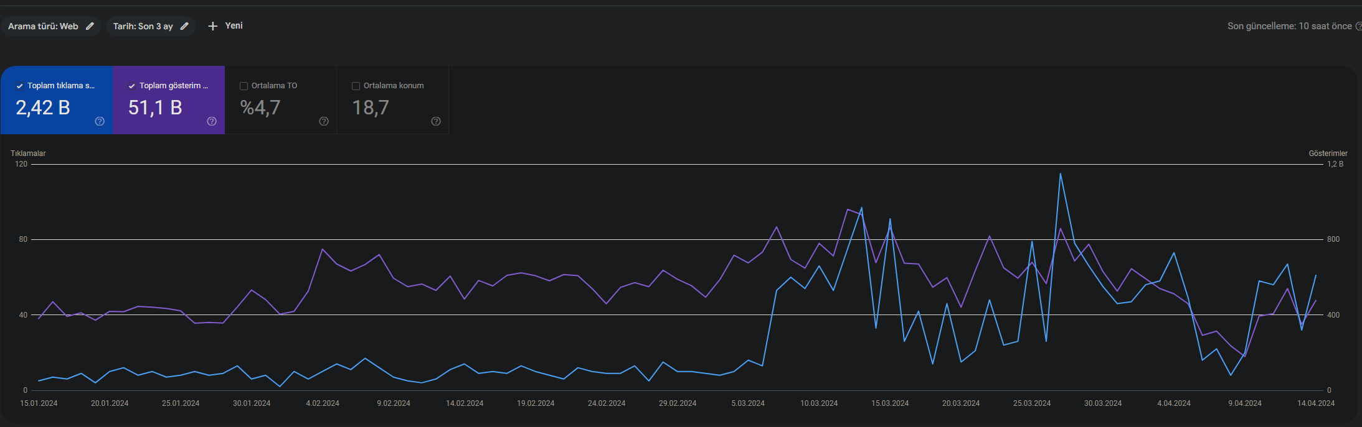The width and height of the screenshot is (1362, 427).
Task: Enable the Ortalama TO checkbox
Action: 244,86
